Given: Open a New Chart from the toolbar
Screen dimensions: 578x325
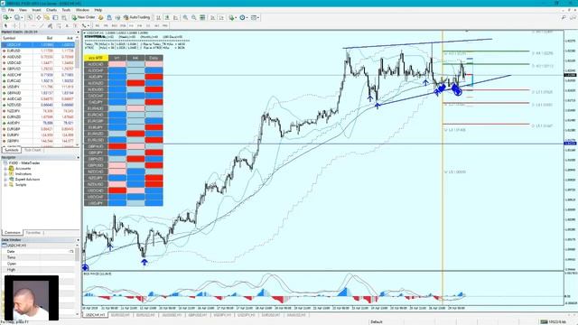Looking at the screenshot, I should (x=6, y=17).
